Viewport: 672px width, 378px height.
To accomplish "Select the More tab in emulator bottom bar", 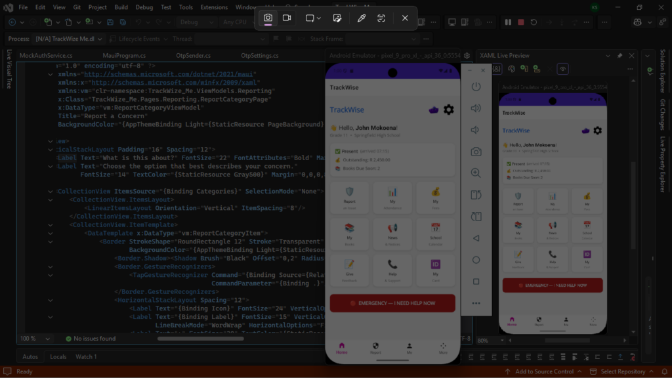I will [x=443, y=348].
